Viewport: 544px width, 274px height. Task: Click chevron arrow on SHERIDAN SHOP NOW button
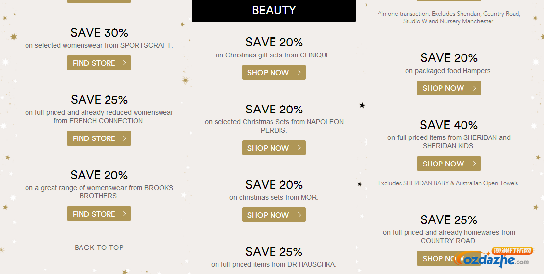click(475, 164)
